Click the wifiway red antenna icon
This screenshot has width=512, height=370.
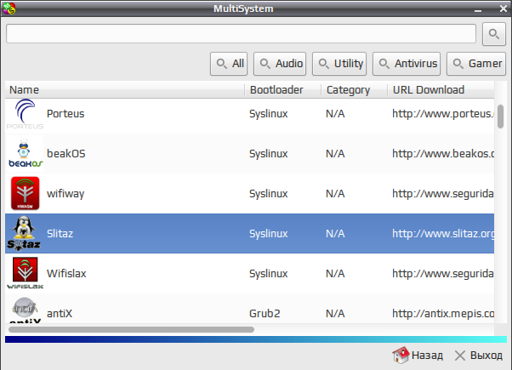[26, 193]
